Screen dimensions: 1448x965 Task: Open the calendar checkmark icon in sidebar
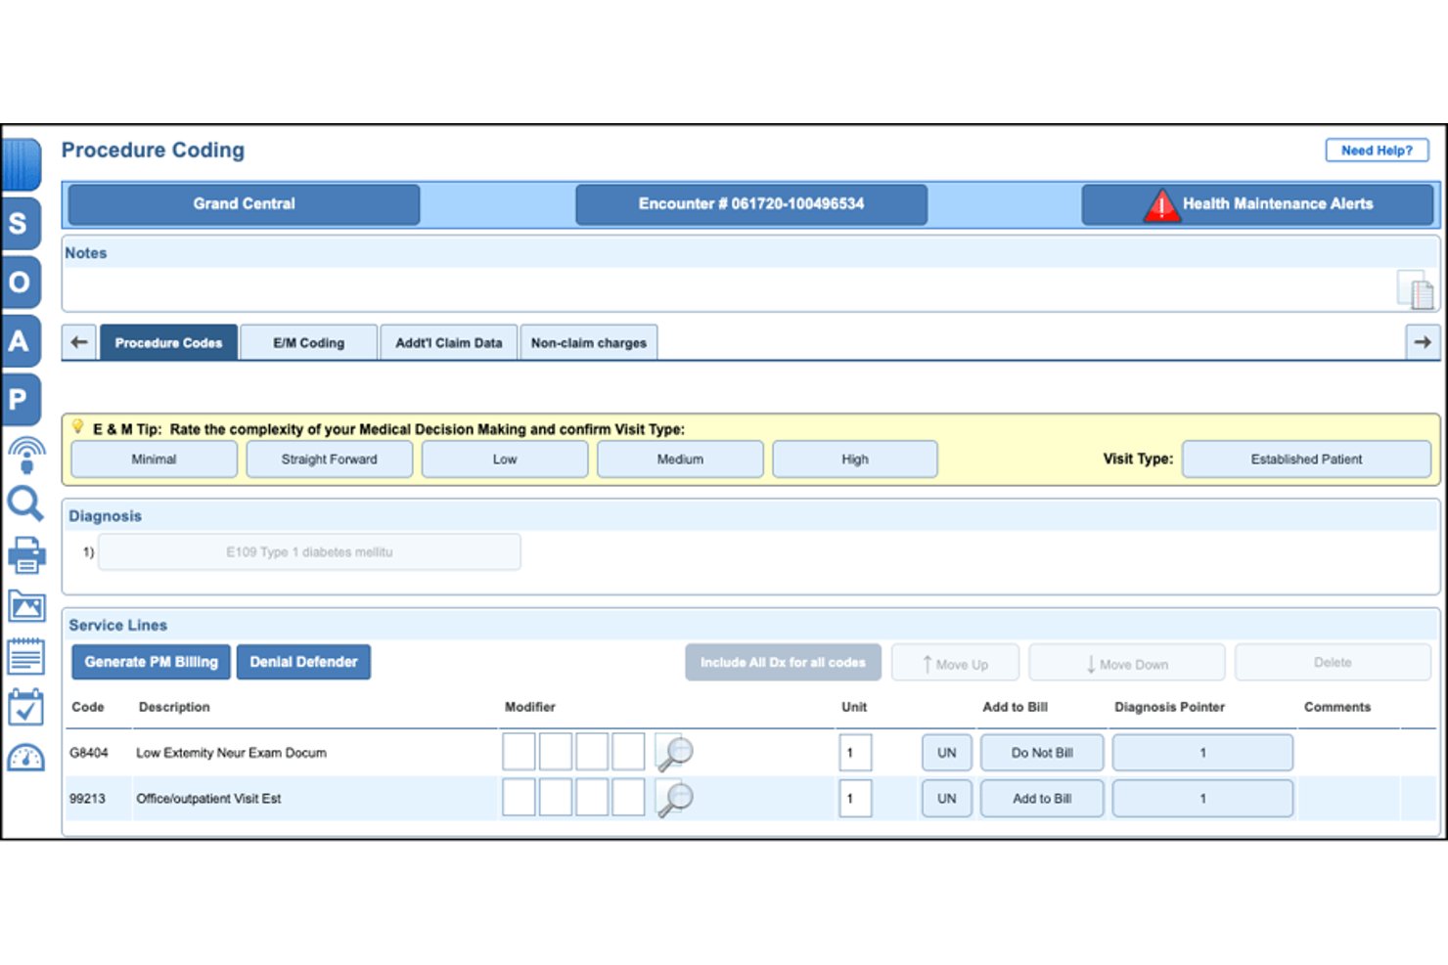click(26, 706)
